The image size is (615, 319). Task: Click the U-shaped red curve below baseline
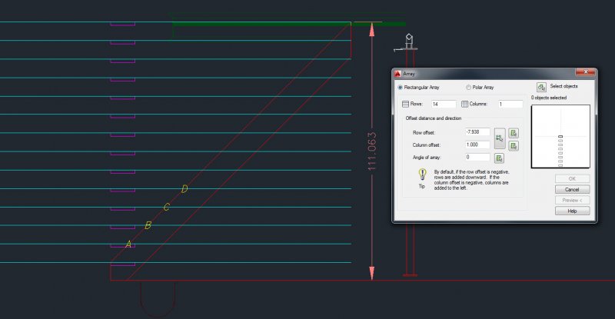[158, 298]
